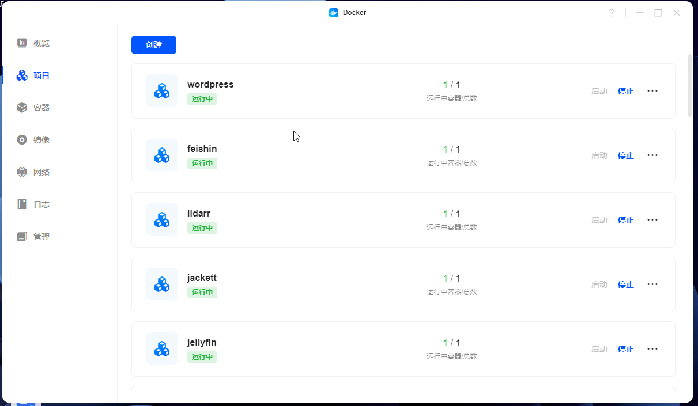Open the 概览 overview icon in sidebar
This screenshot has width=698, height=406.
point(22,43)
